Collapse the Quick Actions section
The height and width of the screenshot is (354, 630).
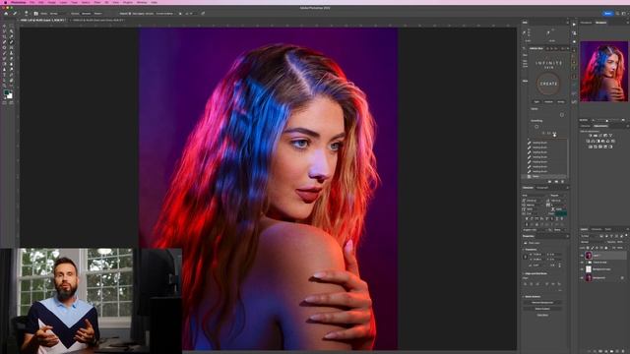click(524, 297)
